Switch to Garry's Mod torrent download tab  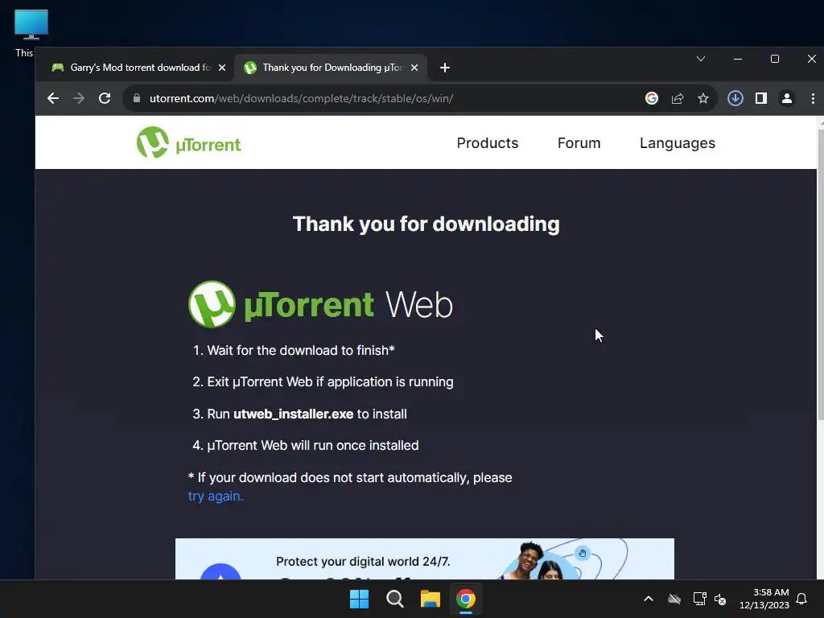click(139, 68)
